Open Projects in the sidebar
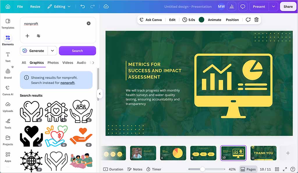Screen dimensions: 298x173 [8, 140]
